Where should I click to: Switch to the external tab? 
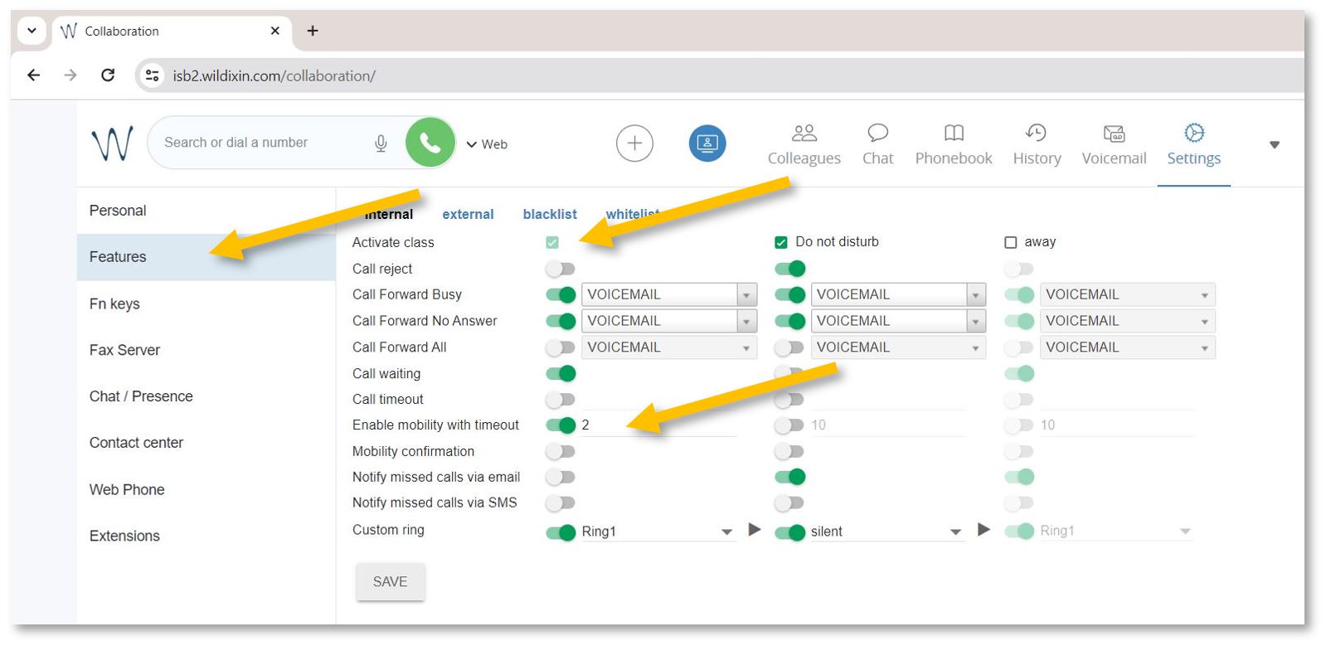click(468, 215)
